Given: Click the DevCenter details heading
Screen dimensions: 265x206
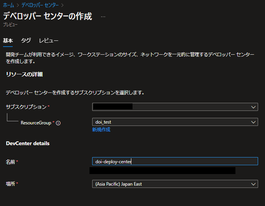Looking at the screenshot, I should tap(28, 143).
